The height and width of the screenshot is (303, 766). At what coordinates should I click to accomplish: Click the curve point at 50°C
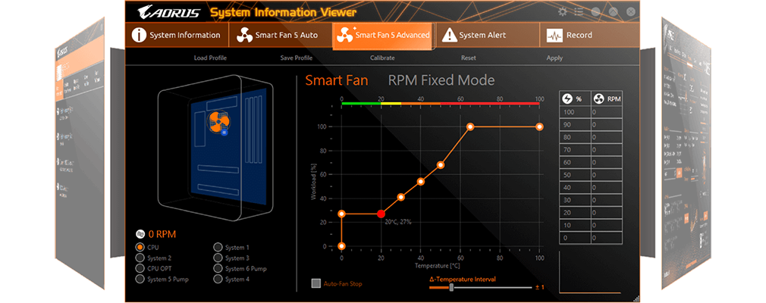pos(441,165)
